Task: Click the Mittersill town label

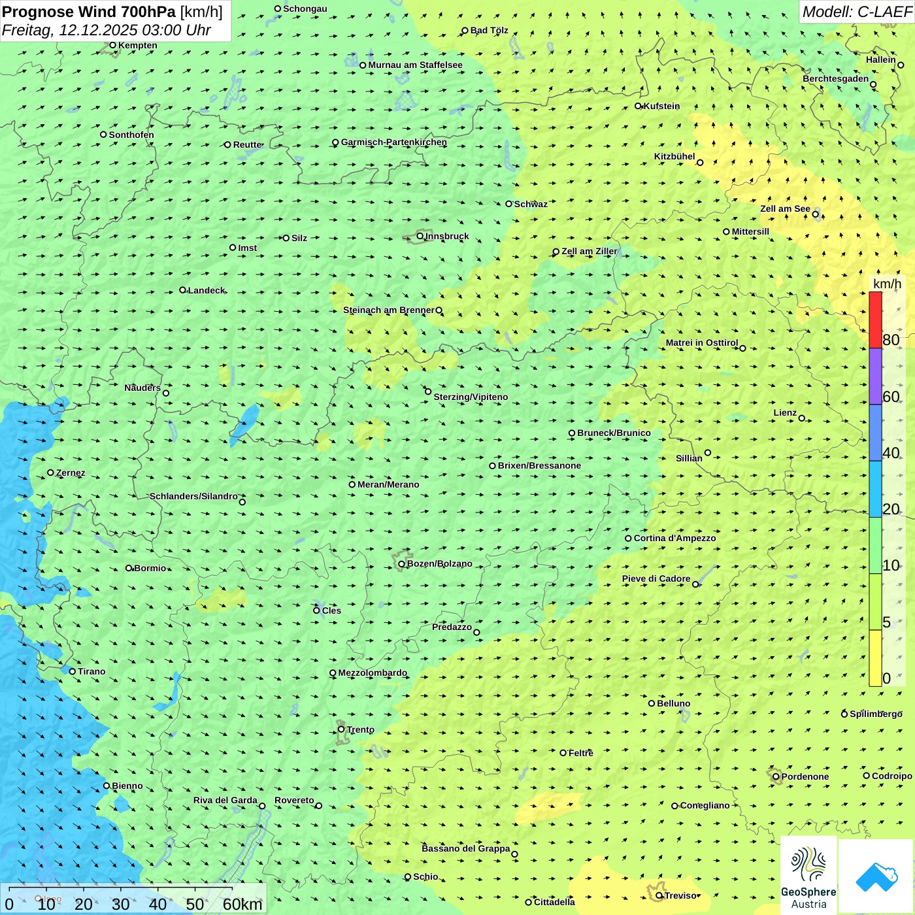Action: pyautogui.click(x=750, y=231)
